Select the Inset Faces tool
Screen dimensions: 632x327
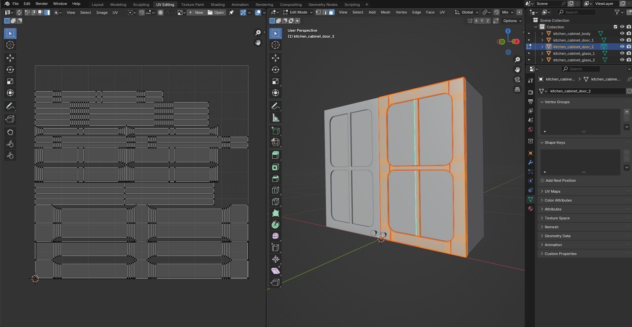pos(276,167)
